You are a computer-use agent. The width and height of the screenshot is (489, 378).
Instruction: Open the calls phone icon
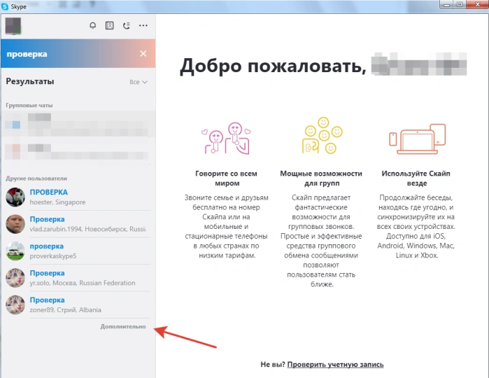[x=127, y=26]
